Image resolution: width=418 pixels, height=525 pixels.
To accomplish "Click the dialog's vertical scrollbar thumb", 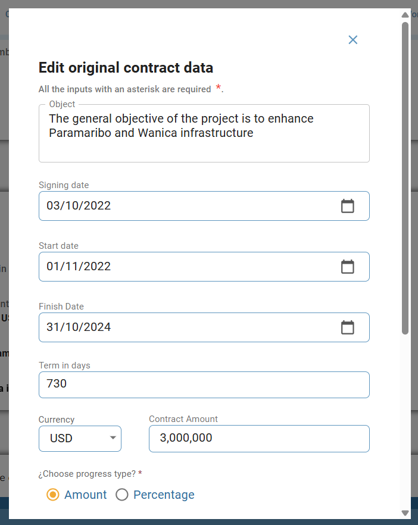I will click(x=405, y=179).
